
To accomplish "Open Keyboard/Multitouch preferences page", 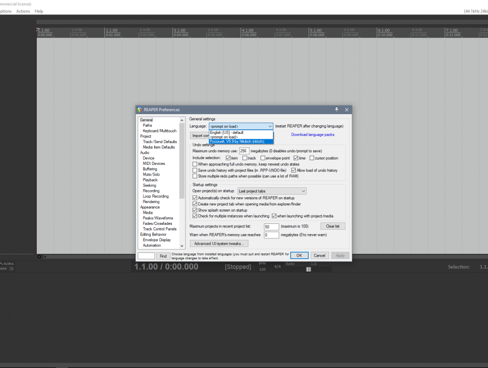I will [159, 131].
